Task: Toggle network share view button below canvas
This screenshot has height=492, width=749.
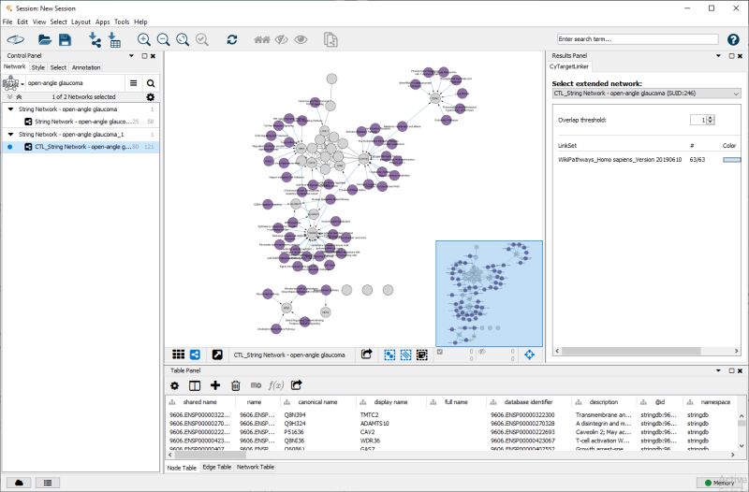Action: (195, 355)
